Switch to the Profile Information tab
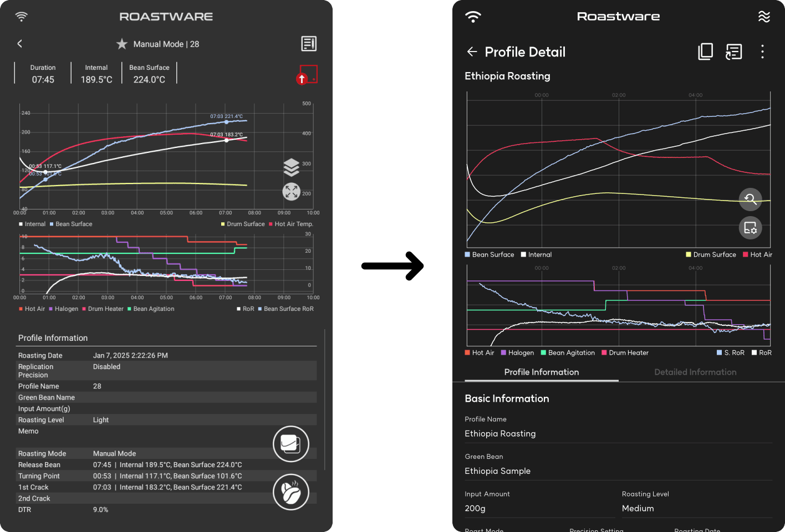The image size is (785, 532). [x=542, y=372]
